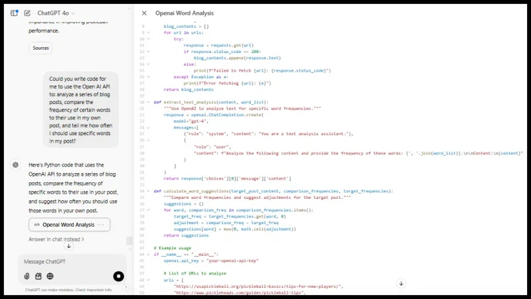Click 'ChatGPT can make mistakes' disclaimer text

click(x=68, y=290)
